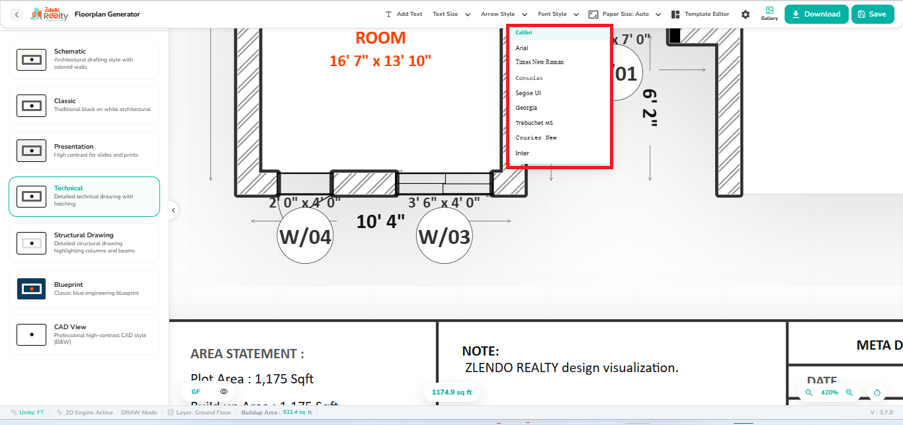This screenshot has width=903, height=425.
Task: Click 2D Engine Active status
Action: point(84,412)
